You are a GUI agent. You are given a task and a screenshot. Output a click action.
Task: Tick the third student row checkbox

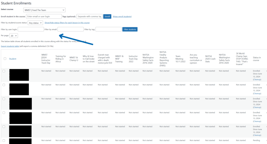[4, 99]
